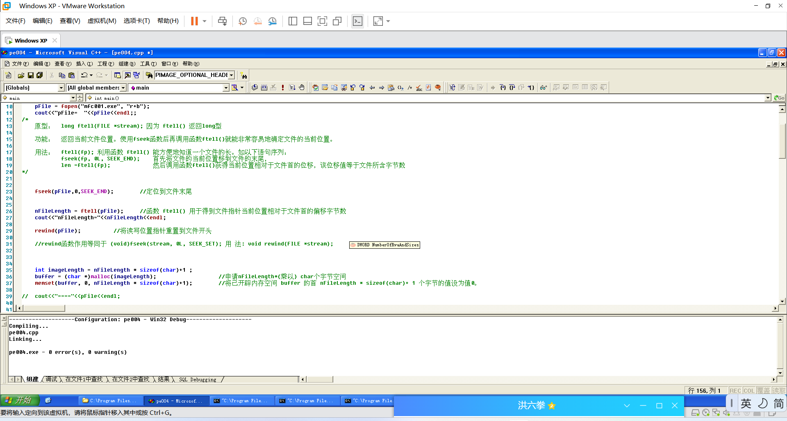The height and width of the screenshot is (421, 787).
Task: Click the Compile file icon
Action: coord(255,88)
